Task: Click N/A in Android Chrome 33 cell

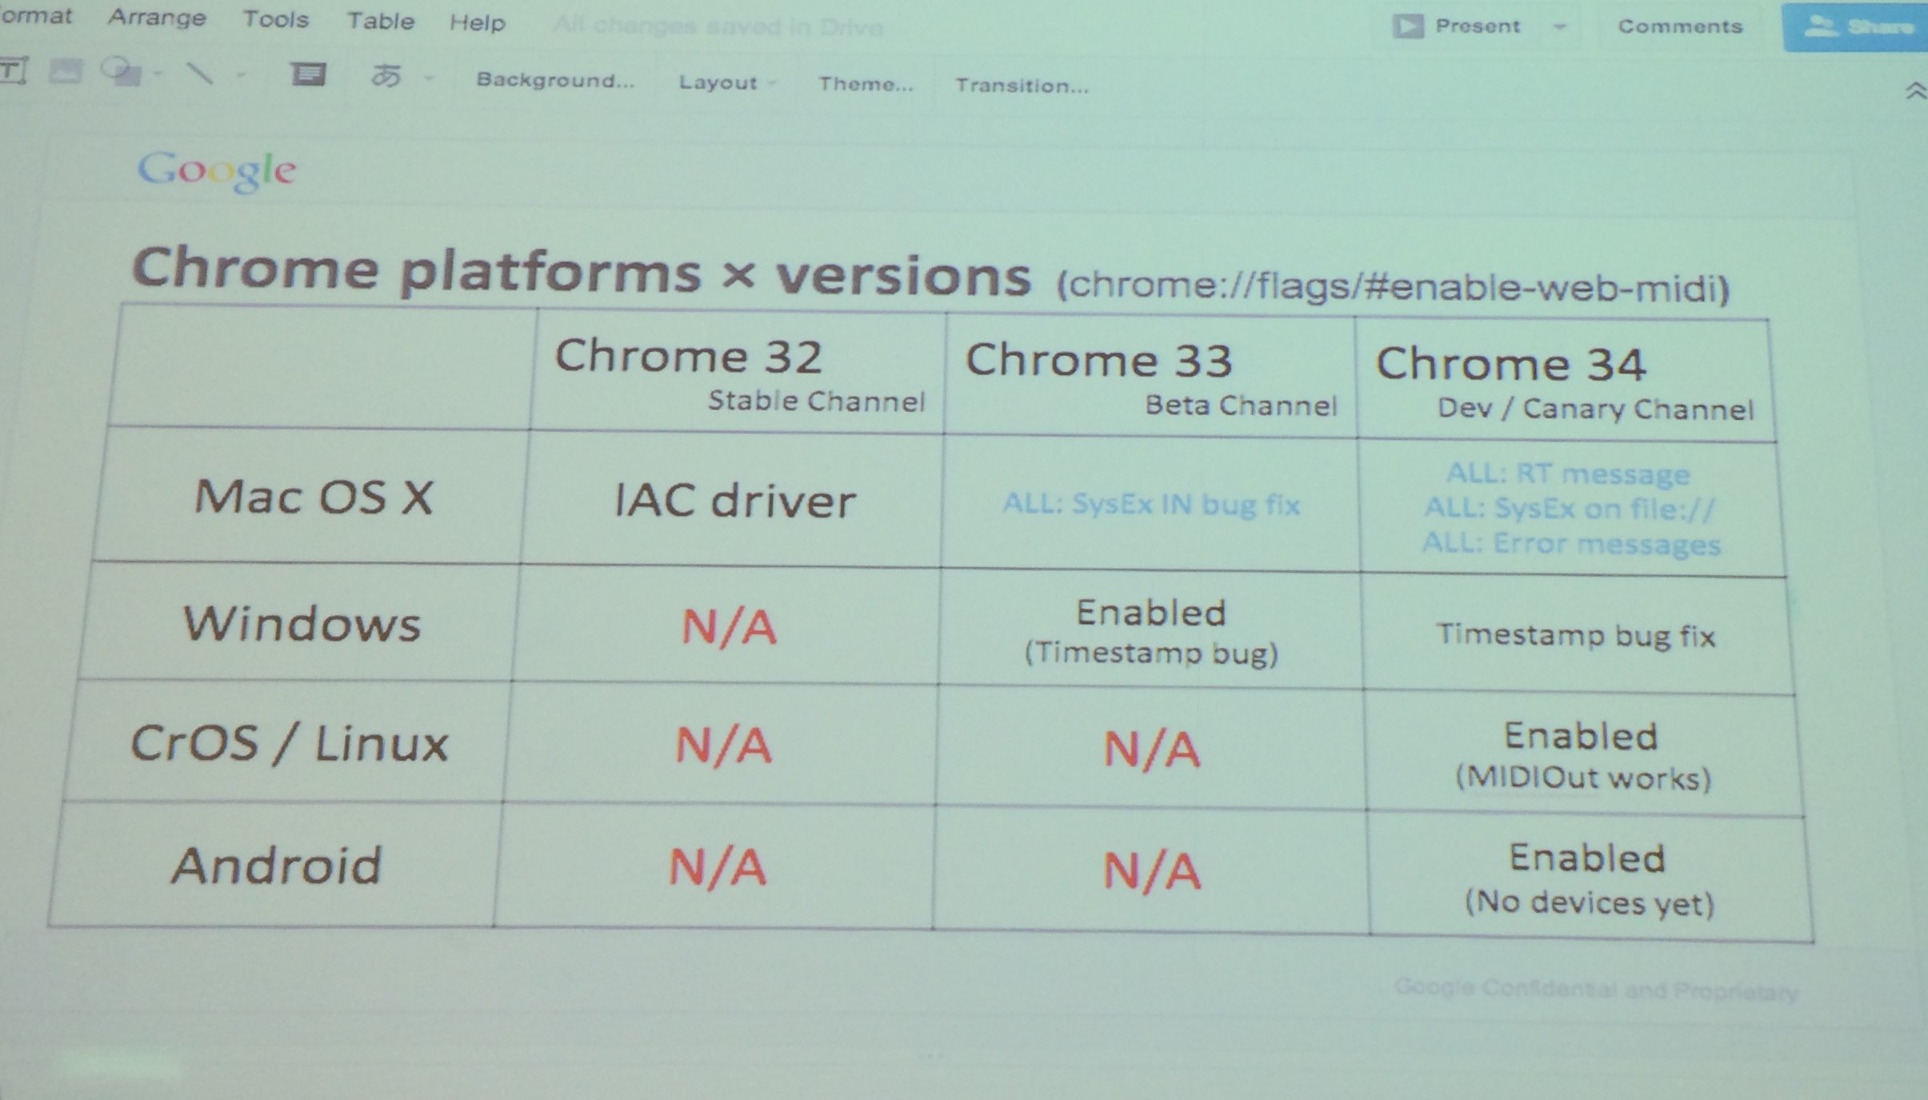Action: [1151, 870]
